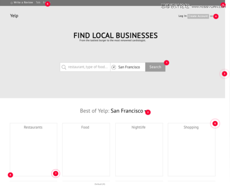Click the San Francisco location field
Image resolution: width=230 pixels, height=190 pixels.
pyautogui.click(x=128, y=67)
